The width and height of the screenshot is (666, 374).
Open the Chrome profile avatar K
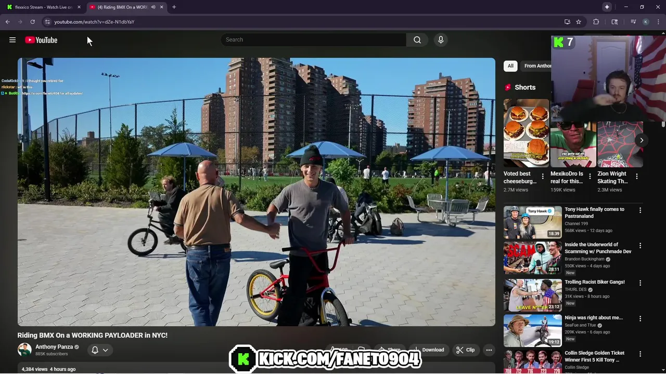[x=646, y=22]
